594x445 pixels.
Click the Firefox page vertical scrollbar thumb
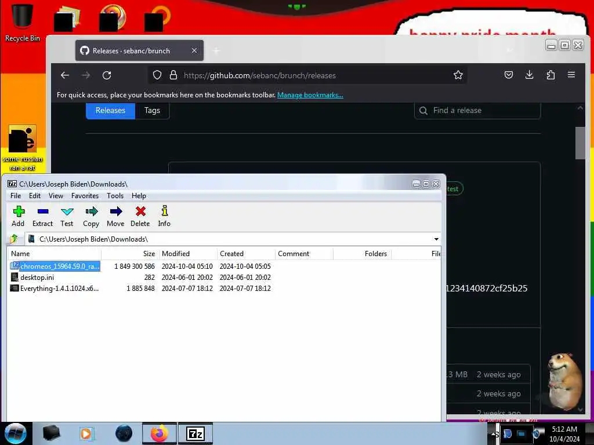pos(580,143)
